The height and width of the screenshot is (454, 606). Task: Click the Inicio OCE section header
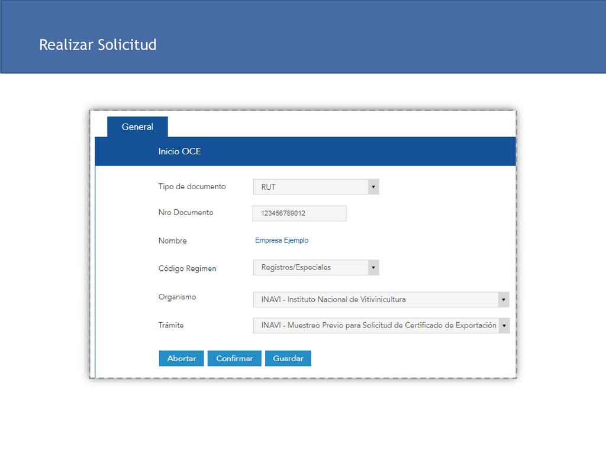[305, 151]
